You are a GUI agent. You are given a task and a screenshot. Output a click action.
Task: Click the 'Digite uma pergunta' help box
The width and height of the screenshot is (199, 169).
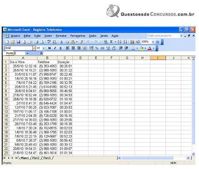click(x=163, y=36)
